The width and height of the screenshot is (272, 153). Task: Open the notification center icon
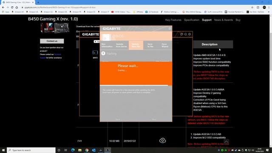tap(267, 150)
